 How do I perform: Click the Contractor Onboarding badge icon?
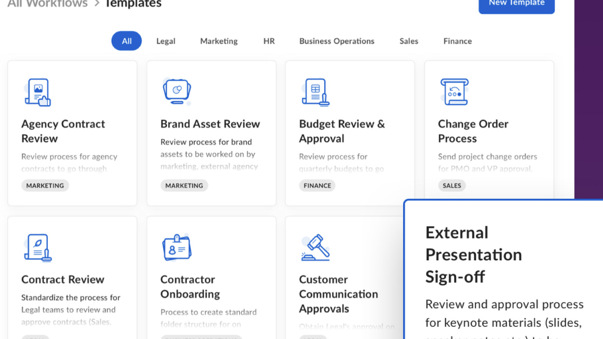pos(177,248)
